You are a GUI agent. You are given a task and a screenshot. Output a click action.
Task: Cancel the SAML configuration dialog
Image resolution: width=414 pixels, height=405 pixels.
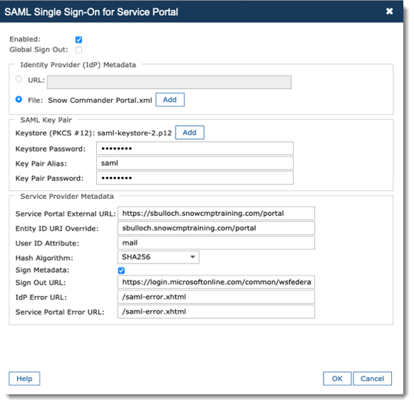click(x=372, y=379)
